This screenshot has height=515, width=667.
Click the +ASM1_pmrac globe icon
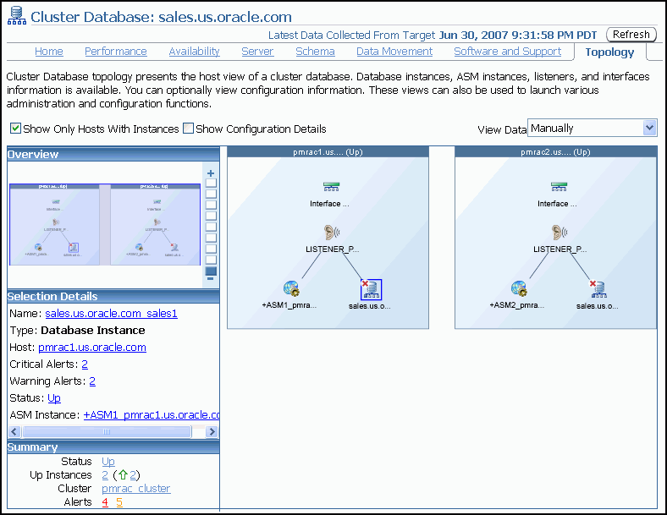pyautogui.click(x=292, y=288)
